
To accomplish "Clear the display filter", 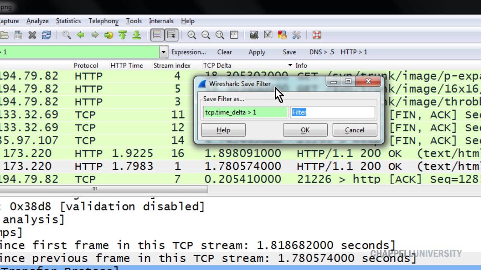I will tap(224, 52).
